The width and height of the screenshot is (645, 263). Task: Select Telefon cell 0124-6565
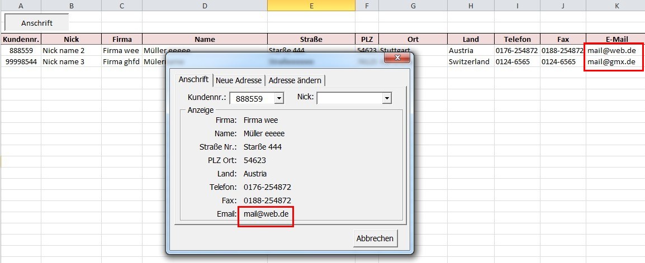(x=517, y=61)
